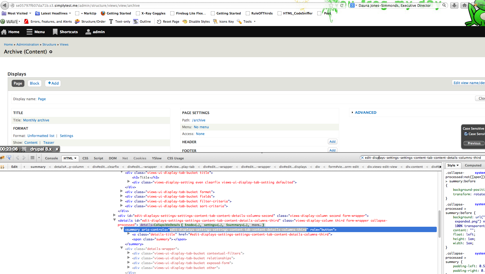Click the Firebug inspect element icon
This screenshot has width=485, height=274.
[x=9, y=158]
